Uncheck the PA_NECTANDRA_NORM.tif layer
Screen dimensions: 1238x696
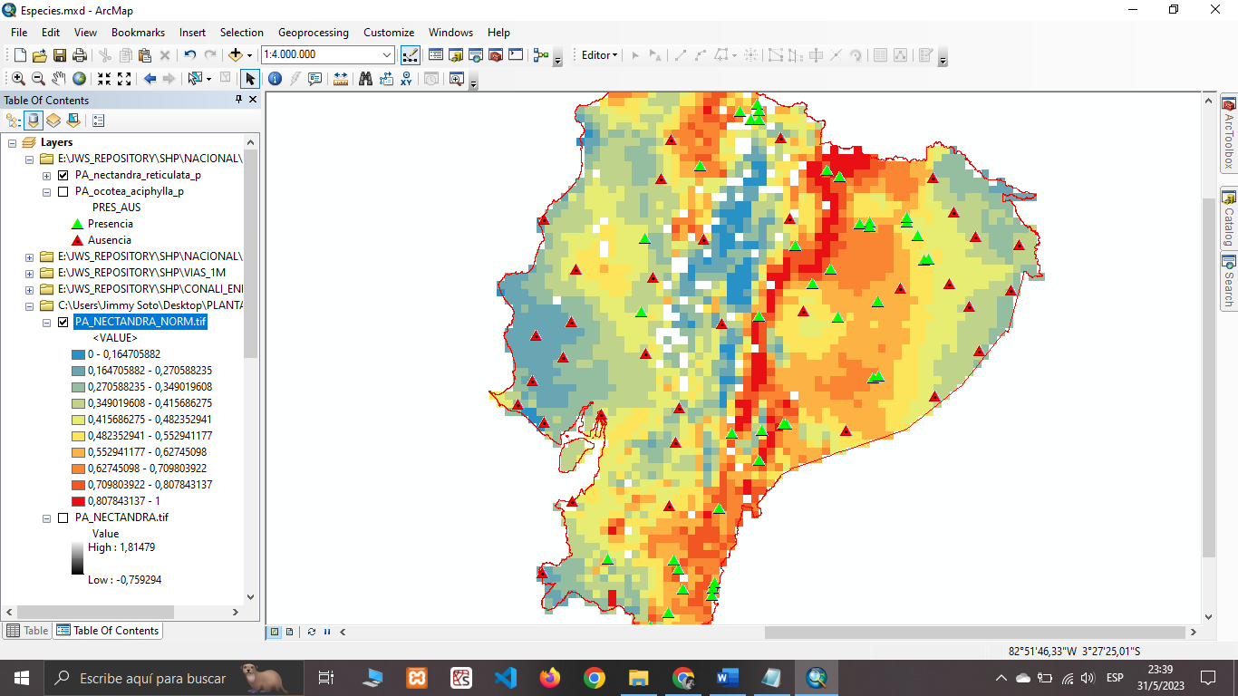coord(63,322)
